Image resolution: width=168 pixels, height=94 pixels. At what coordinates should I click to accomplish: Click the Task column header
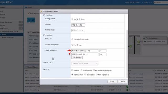pos(27,70)
